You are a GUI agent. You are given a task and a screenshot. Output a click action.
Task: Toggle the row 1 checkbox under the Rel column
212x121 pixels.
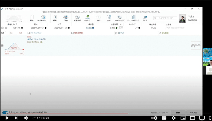[2, 45]
